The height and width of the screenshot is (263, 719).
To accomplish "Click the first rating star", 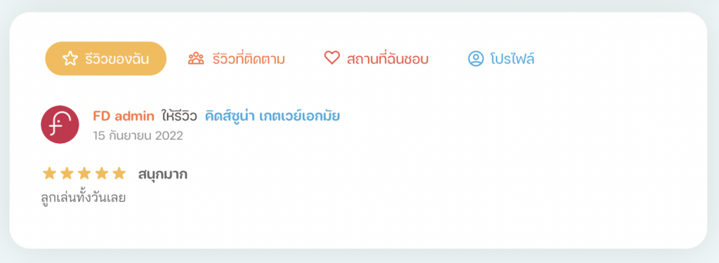I will (x=49, y=173).
